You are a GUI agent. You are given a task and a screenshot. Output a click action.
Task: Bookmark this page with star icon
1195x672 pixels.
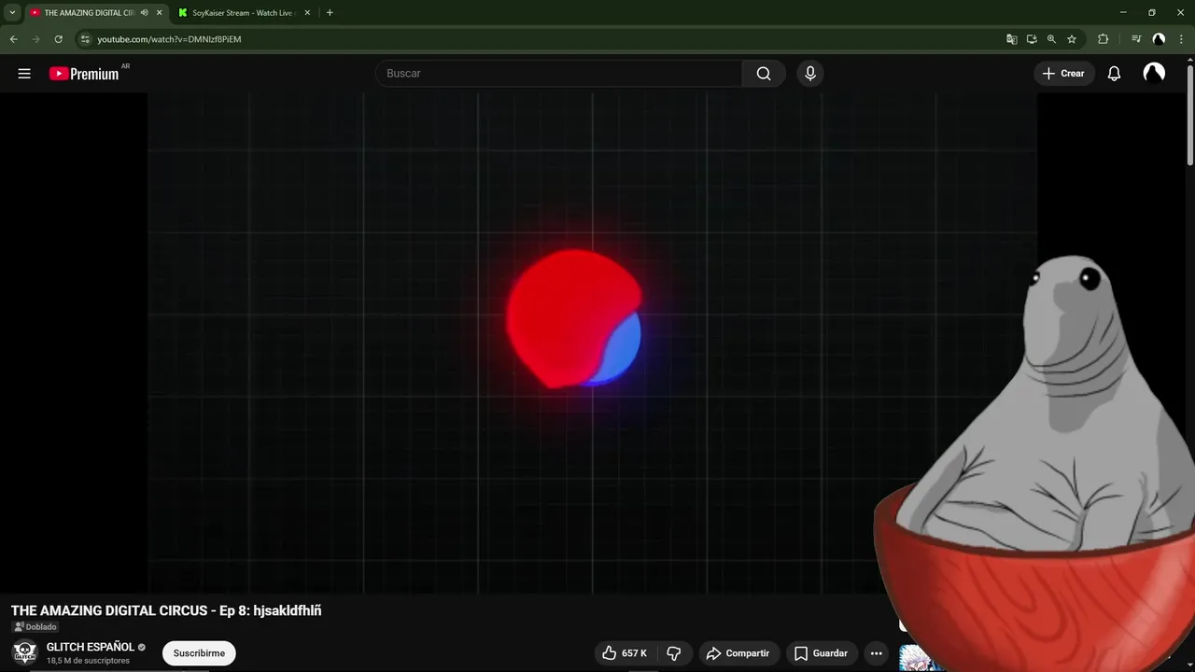(1072, 39)
